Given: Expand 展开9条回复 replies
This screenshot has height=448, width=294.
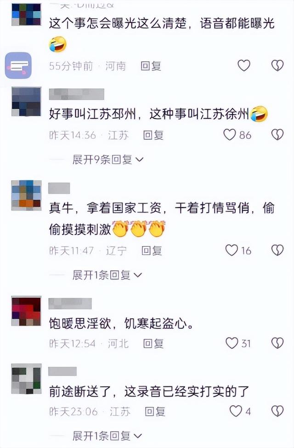Looking at the screenshot, I should pyautogui.click(x=108, y=160).
